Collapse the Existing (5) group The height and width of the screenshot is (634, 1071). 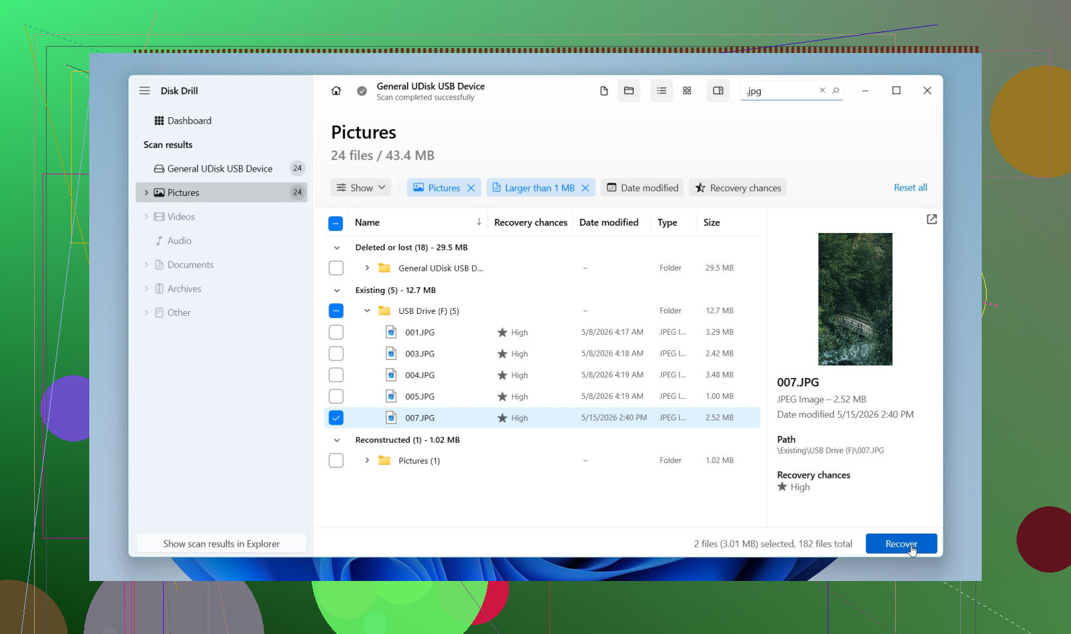pos(337,290)
